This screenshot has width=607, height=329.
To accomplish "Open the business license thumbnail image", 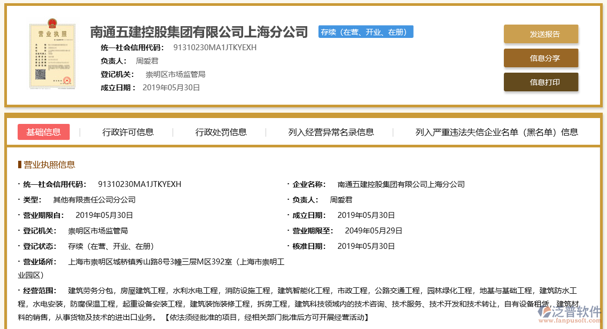I will pyautogui.click(x=52, y=54).
